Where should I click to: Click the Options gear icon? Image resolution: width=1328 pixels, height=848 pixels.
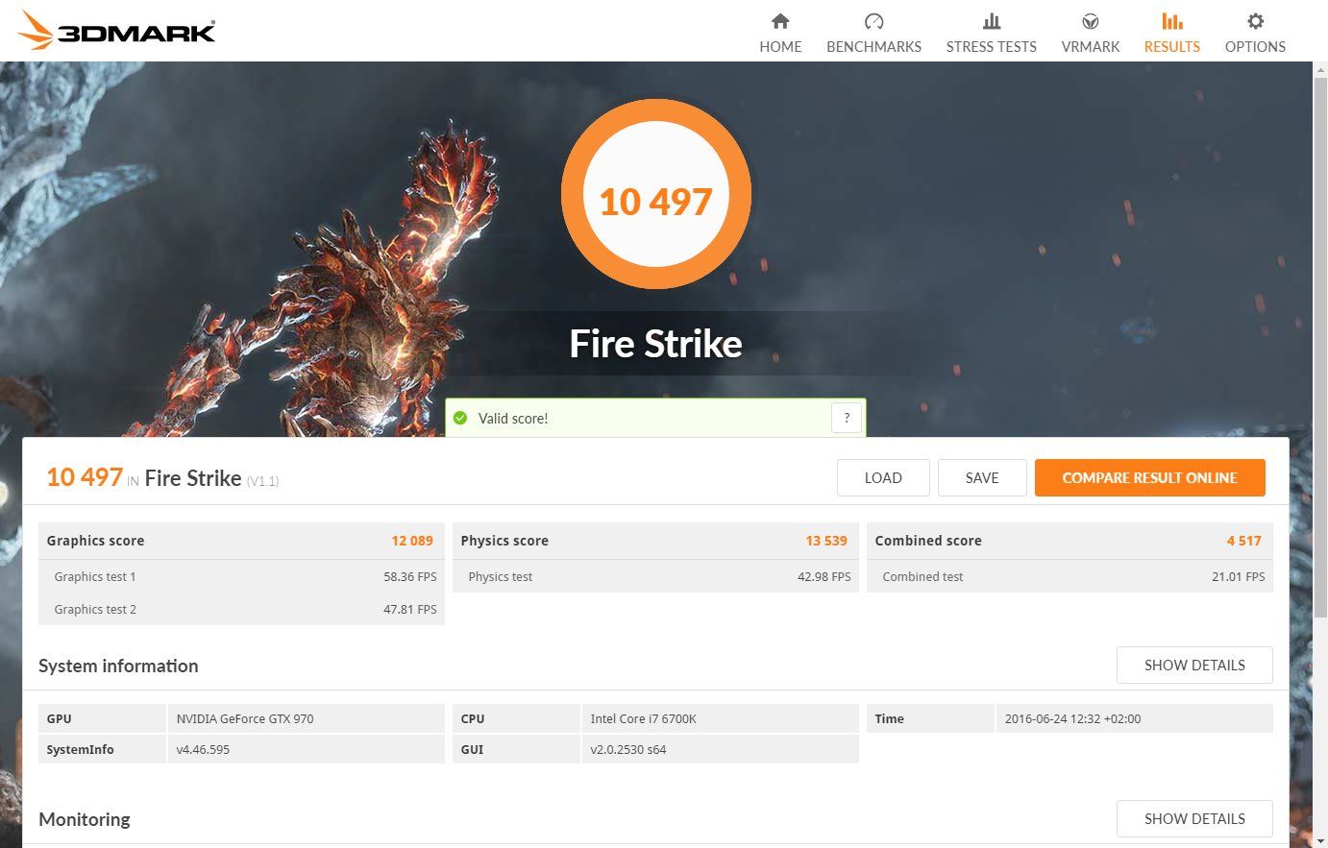[1255, 21]
